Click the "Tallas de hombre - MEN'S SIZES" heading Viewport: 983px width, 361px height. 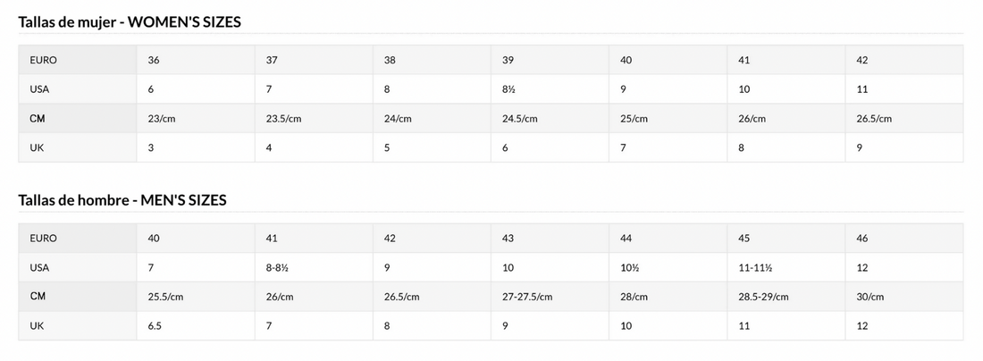[x=122, y=200]
